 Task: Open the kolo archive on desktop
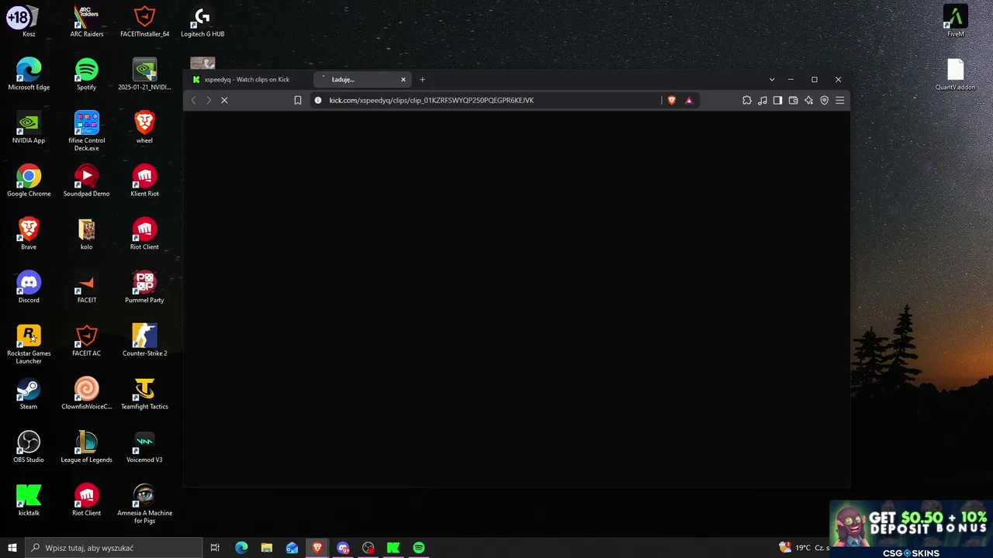coord(87,234)
